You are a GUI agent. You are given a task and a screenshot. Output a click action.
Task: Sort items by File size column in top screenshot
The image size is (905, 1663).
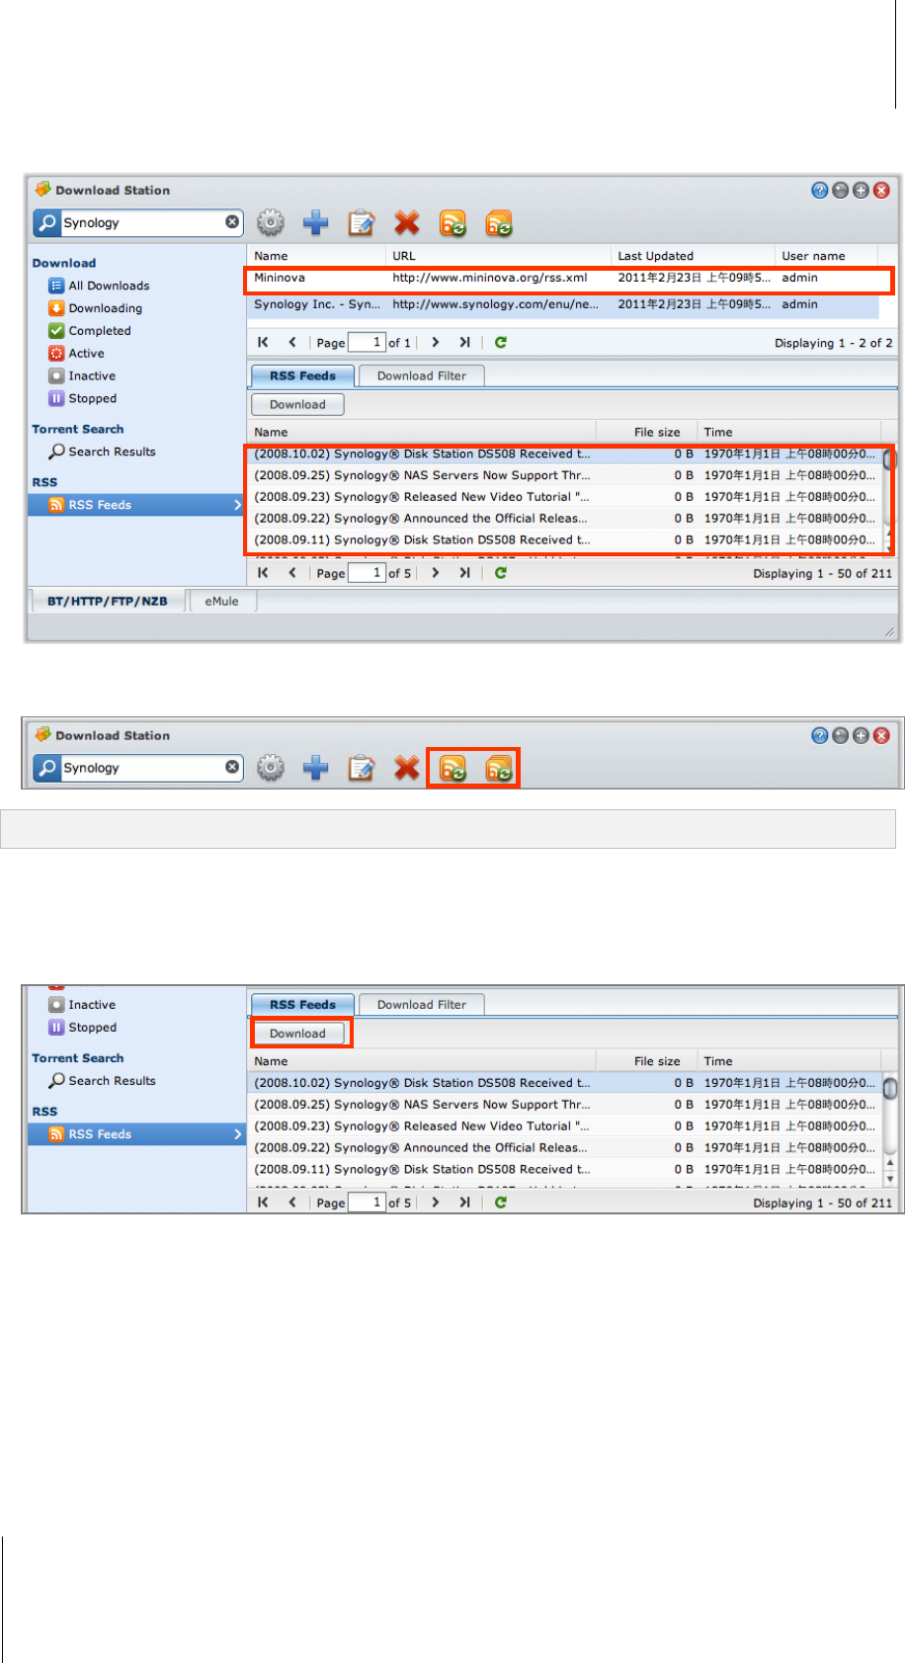coord(647,432)
